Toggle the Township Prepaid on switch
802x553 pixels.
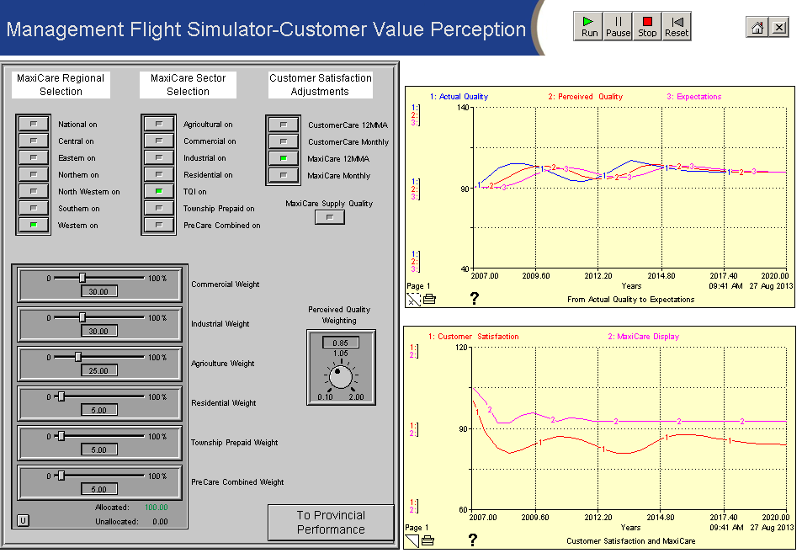point(158,208)
